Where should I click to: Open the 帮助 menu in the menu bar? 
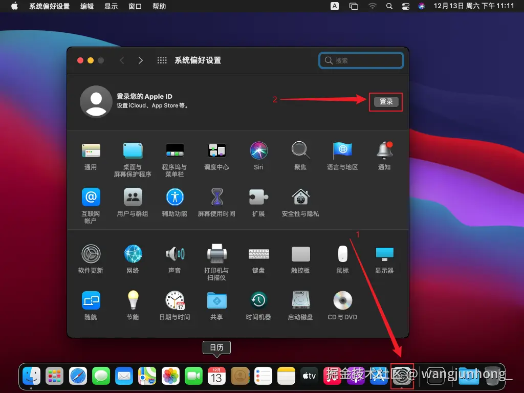click(159, 6)
